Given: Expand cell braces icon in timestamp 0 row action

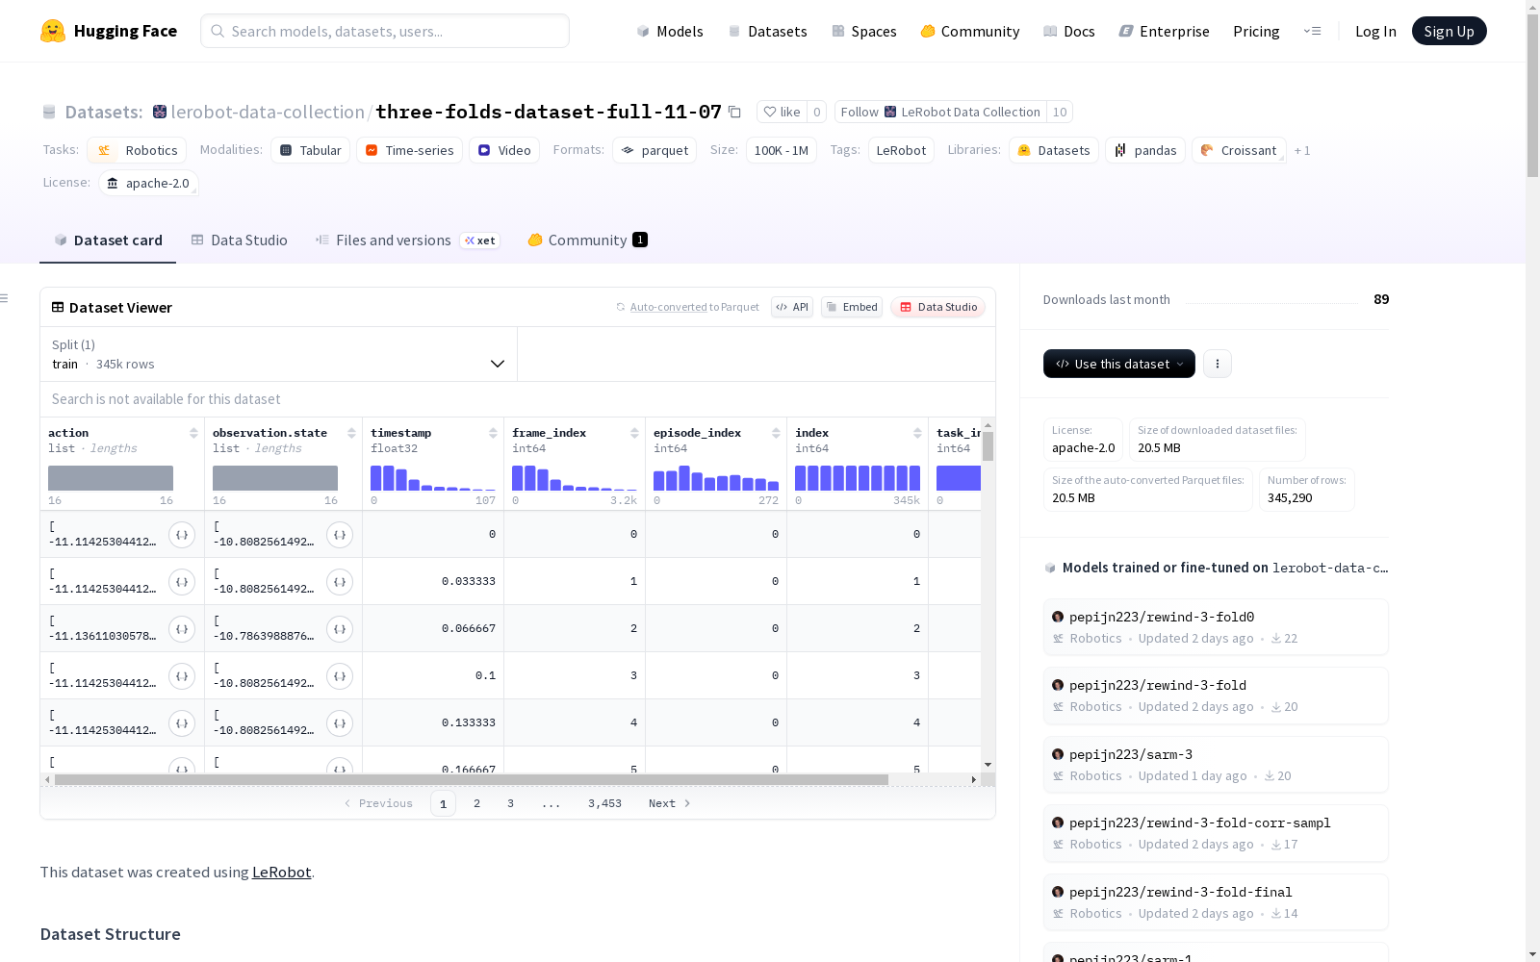Looking at the screenshot, I should 182,535.
